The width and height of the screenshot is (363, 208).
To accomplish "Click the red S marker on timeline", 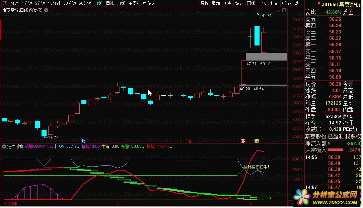I will [x=190, y=141].
